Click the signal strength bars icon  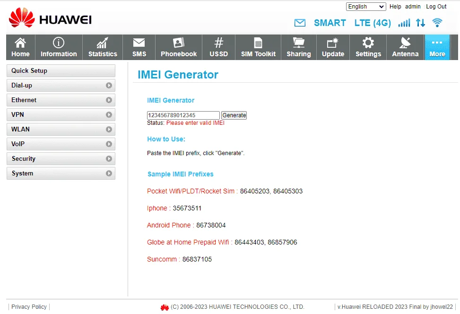pos(404,23)
